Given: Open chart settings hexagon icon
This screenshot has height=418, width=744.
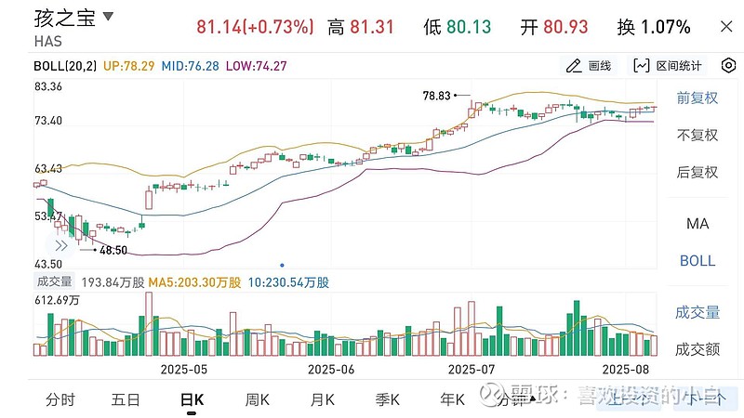Looking at the screenshot, I should point(728,65).
